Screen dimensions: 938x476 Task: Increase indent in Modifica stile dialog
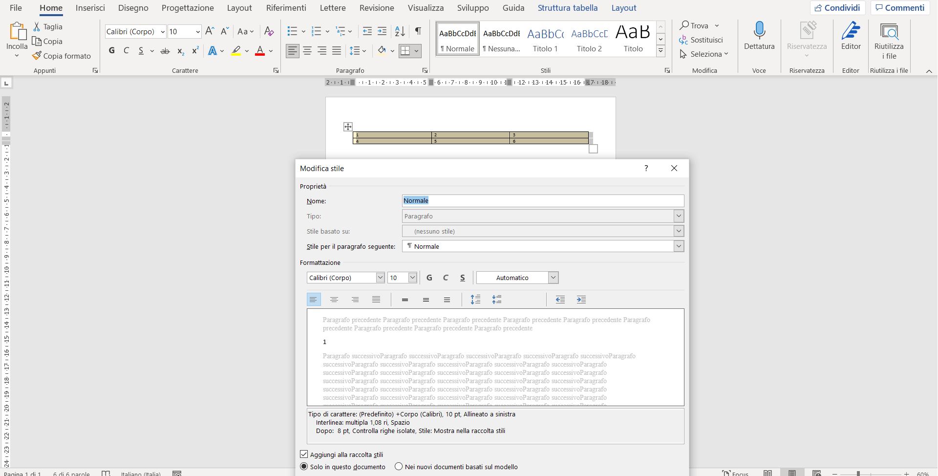(x=581, y=300)
